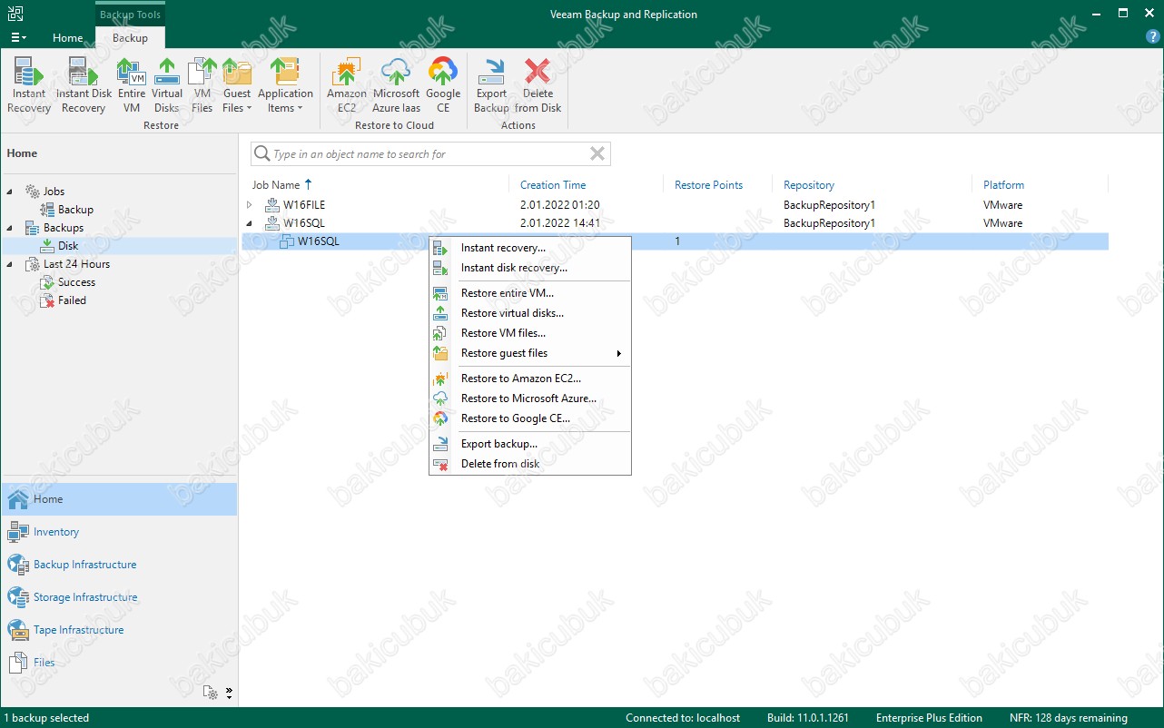Open the Application Items ribbon dropdown
This screenshot has height=728, width=1164.
pyautogui.click(x=285, y=85)
